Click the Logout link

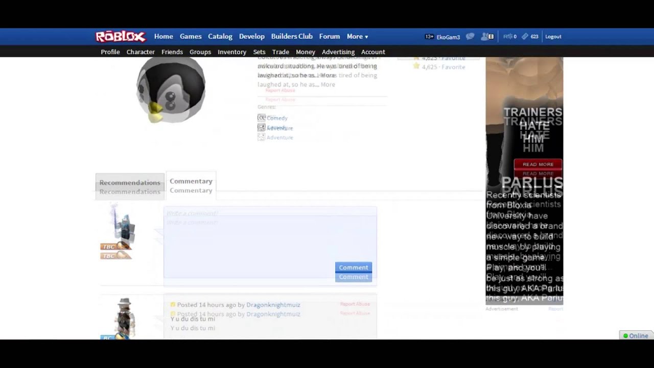[x=553, y=36]
